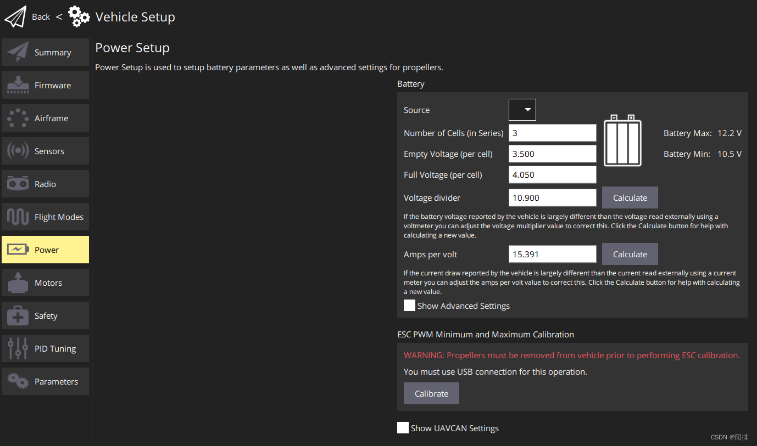Click the Power Setup heading
The width and height of the screenshot is (757, 446).
point(132,48)
